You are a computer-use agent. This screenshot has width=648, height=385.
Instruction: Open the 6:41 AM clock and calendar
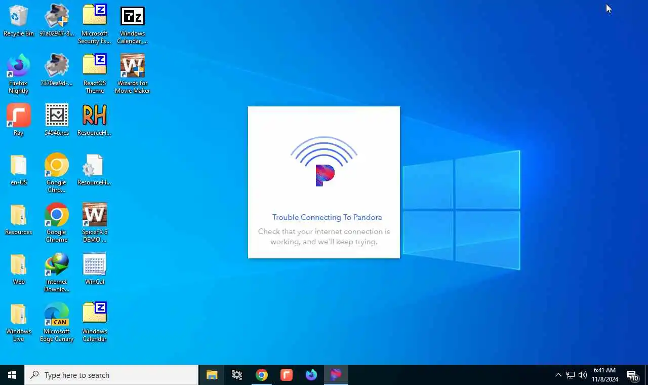coord(605,375)
